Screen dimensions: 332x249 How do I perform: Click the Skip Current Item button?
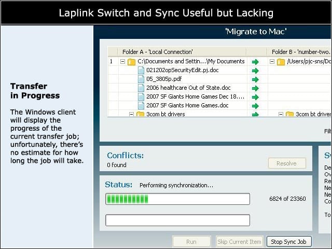[x=240, y=242]
